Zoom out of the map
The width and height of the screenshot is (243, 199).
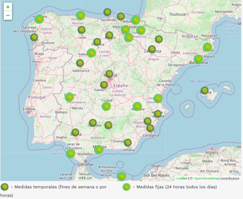pyautogui.click(x=8, y=15)
